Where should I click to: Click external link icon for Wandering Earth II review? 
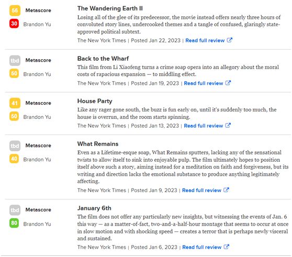[229, 40]
